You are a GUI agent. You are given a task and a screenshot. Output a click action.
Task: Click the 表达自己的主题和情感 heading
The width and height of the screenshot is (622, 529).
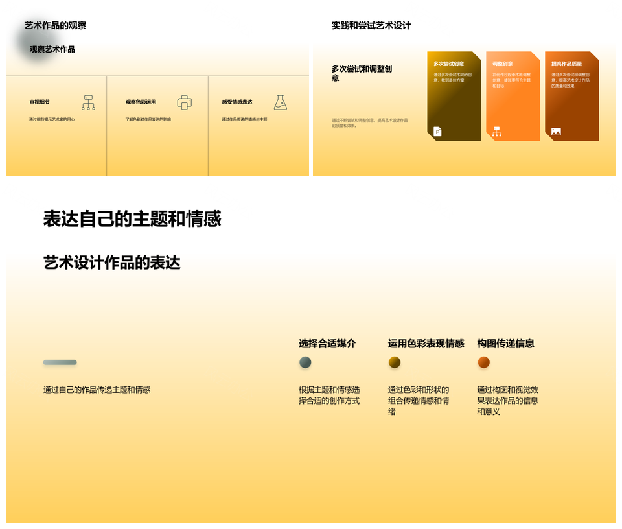[132, 219]
